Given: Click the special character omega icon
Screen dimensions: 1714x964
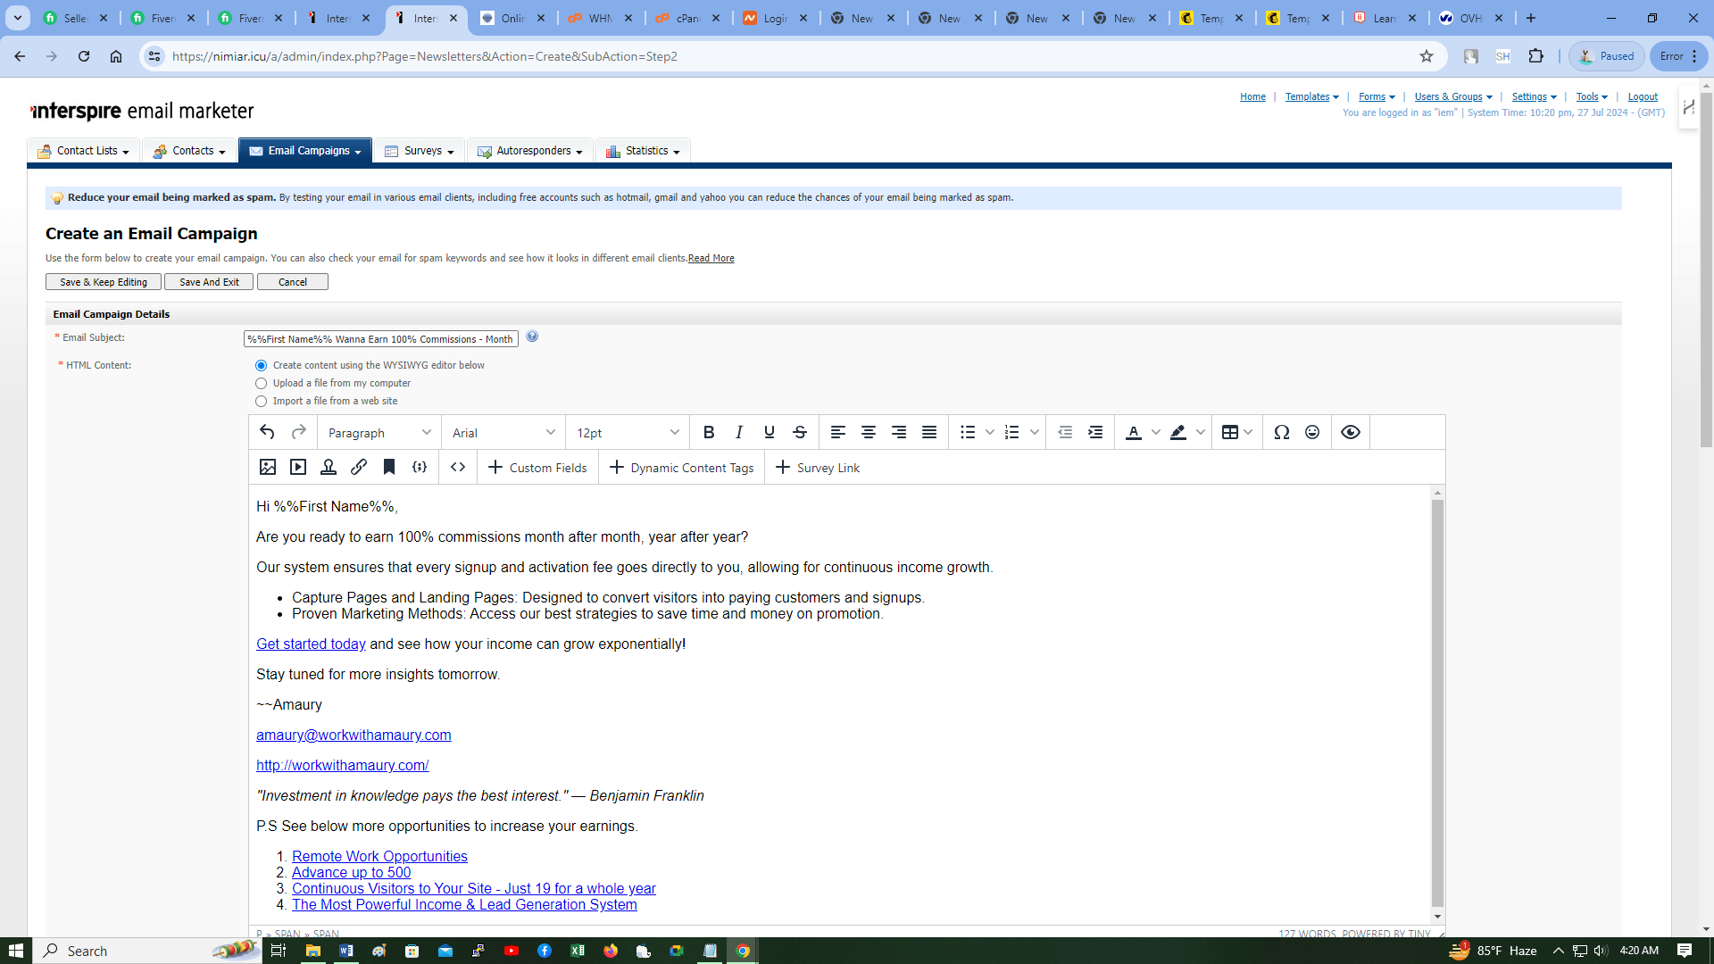Looking at the screenshot, I should (1282, 432).
